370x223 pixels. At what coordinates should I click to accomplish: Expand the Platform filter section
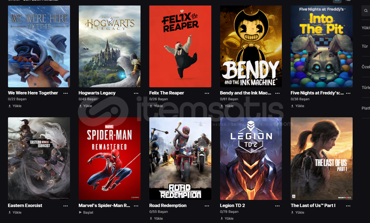tap(366, 108)
